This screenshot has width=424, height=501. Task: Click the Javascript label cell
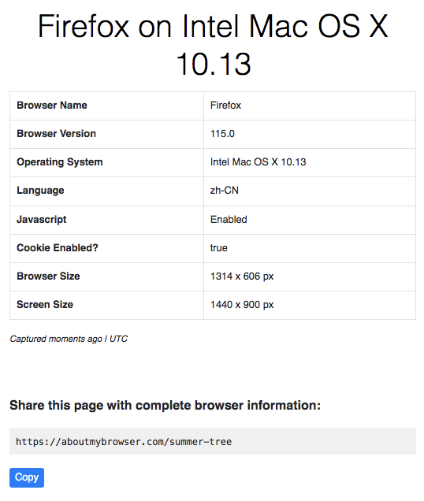point(106,220)
